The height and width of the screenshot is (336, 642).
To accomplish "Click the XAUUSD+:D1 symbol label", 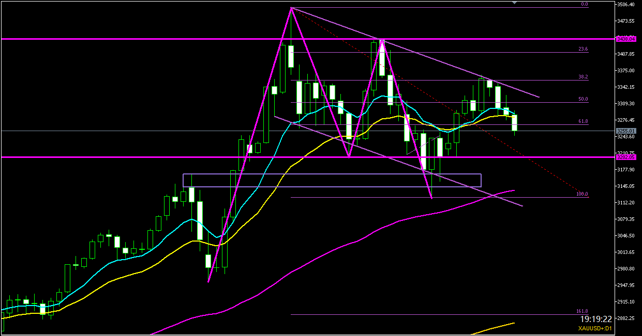I will tap(595, 328).
